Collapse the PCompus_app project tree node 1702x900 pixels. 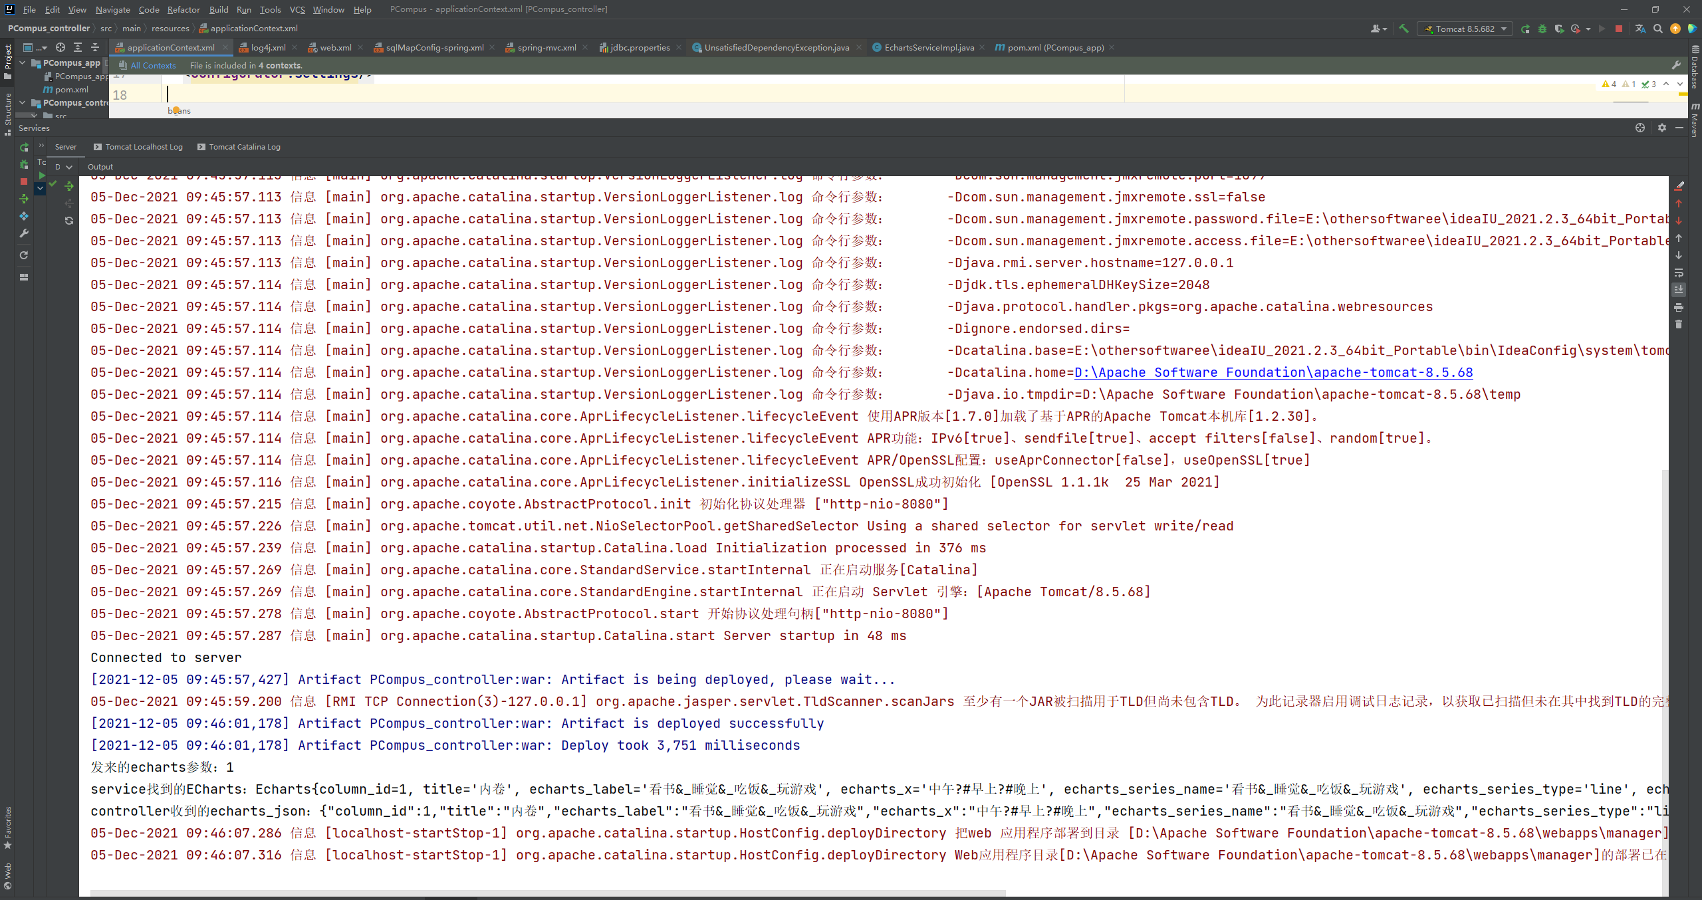point(23,62)
